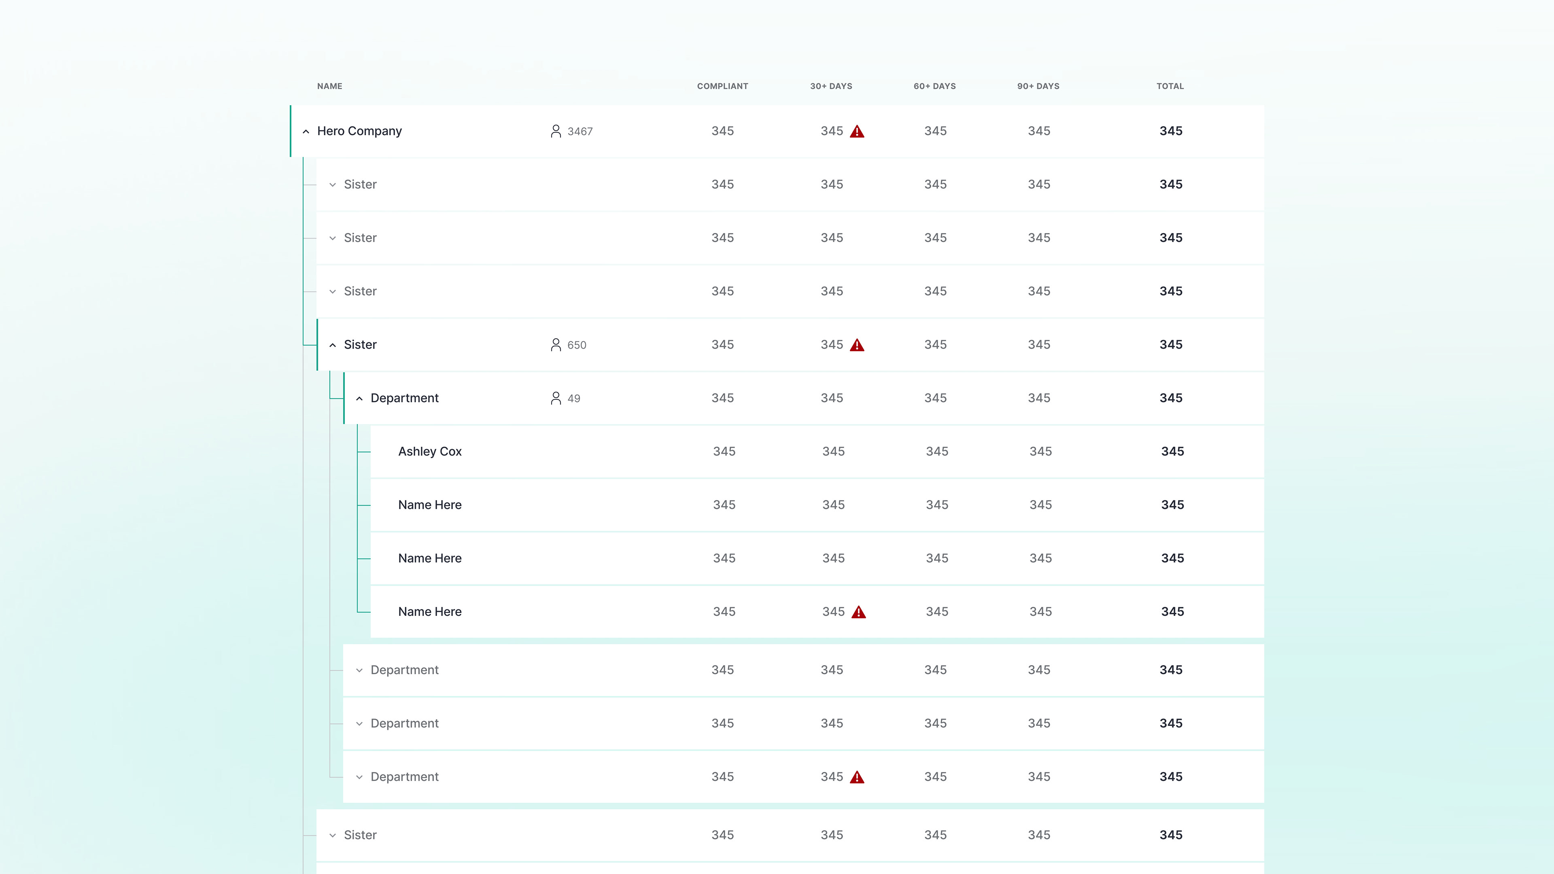Screen dimensions: 1554x874
Task: Select the Ashley Cox name
Action: 429,451
